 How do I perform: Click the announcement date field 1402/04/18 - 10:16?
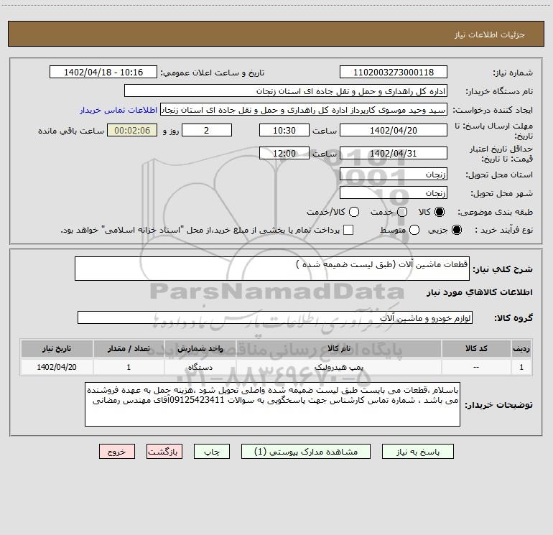(103, 72)
